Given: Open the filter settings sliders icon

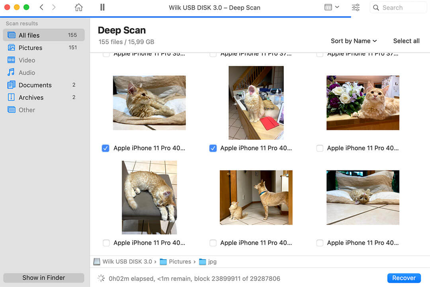Looking at the screenshot, I should [x=356, y=8].
